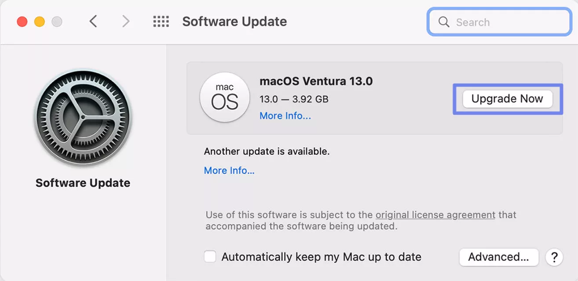Expand More Info for the other available update
Screen dimensions: 578x281
coord(229,170)
